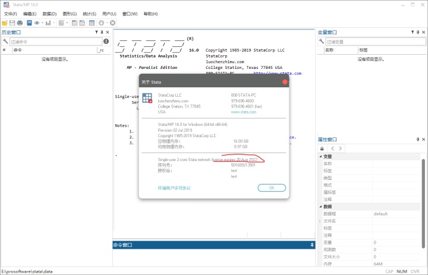This screenshot has width=428, height=275.
Task: Open the 编辑(E) menu
Action: coord(30,14)
